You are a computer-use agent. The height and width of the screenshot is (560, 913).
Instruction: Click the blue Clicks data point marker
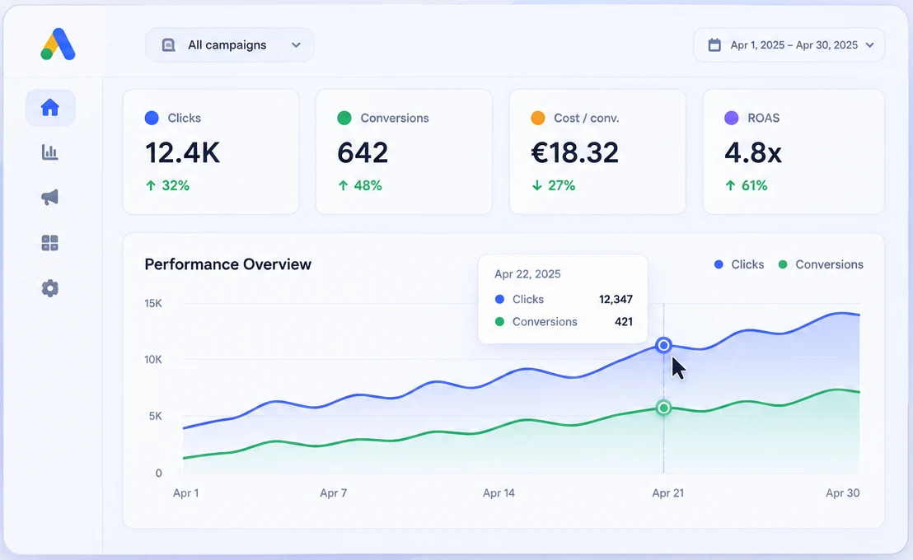pos(663,345)
